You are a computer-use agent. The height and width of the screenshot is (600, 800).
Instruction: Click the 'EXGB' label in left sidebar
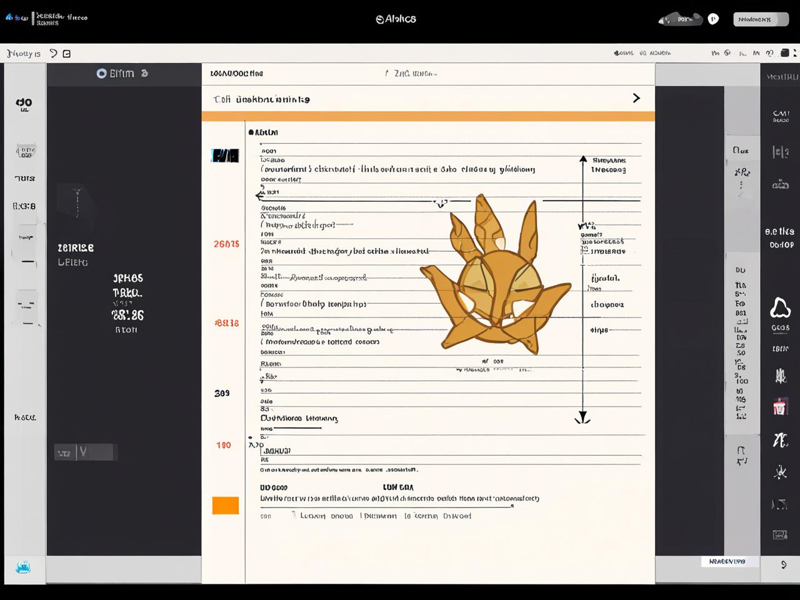pyautogui.click(x=24, y=206)
